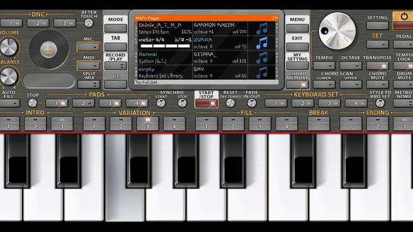The height and width of the screenshot is (232, 413).
Task: Toggle Chord Scan Lower button
Action: (x=324, y=84)
